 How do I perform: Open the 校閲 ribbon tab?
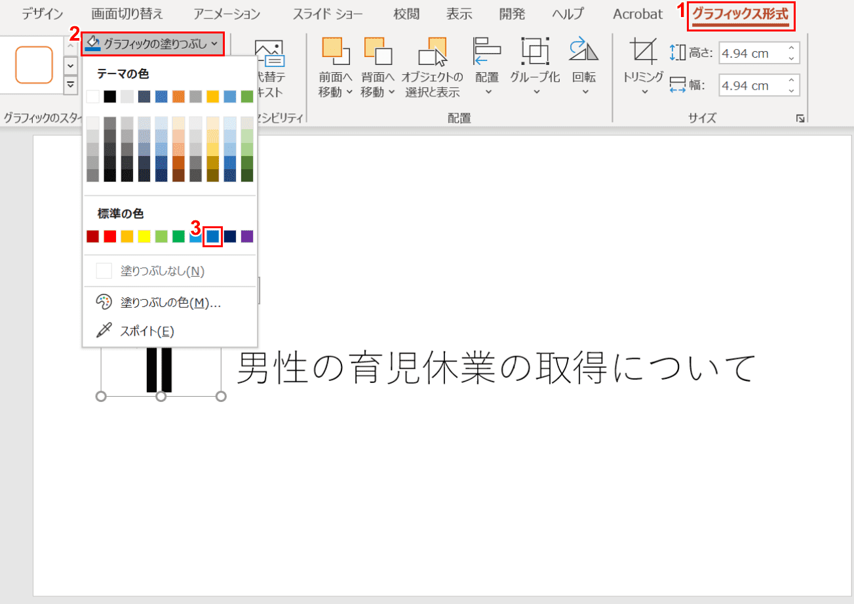[x=406, y=14]
